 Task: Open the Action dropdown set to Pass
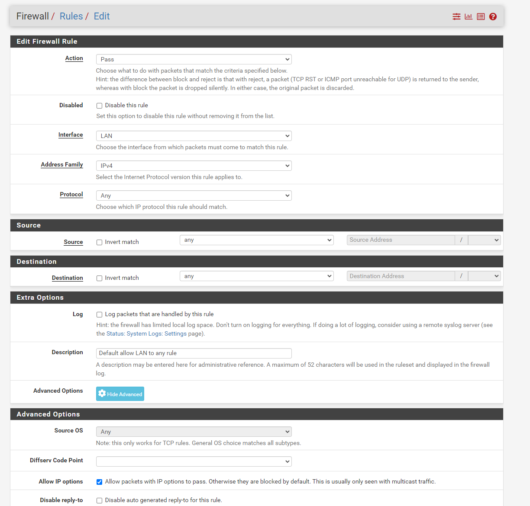194,59
